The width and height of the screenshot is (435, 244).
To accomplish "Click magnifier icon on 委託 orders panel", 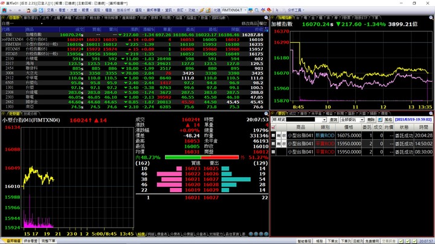I will click(x=431, y=113).
